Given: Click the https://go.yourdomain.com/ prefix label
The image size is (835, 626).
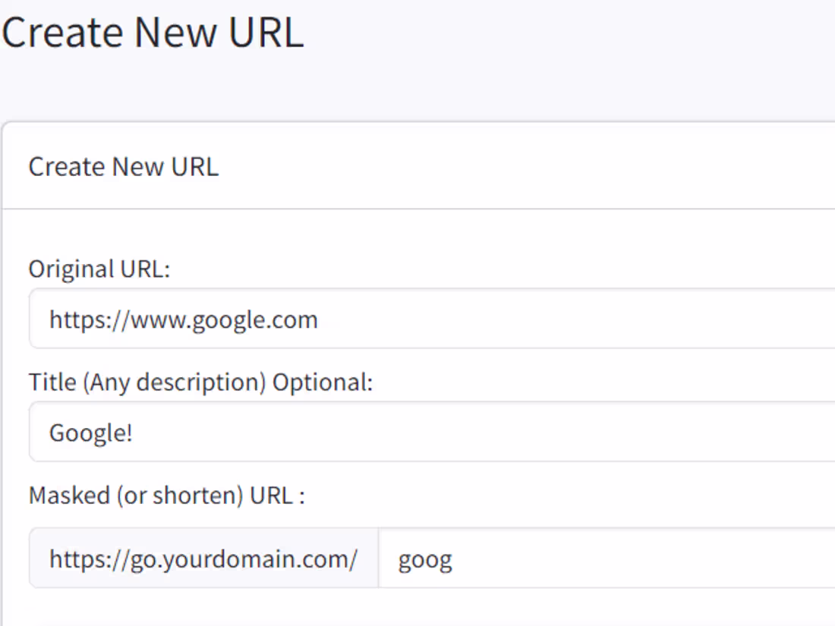Looking at the screenshot, I should pos(203,559).
